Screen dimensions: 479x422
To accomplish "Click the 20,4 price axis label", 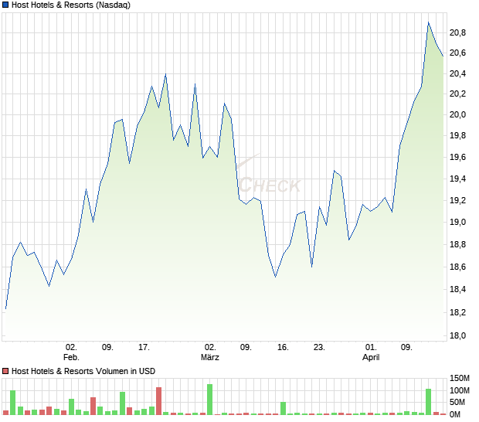I will [457, 73].
